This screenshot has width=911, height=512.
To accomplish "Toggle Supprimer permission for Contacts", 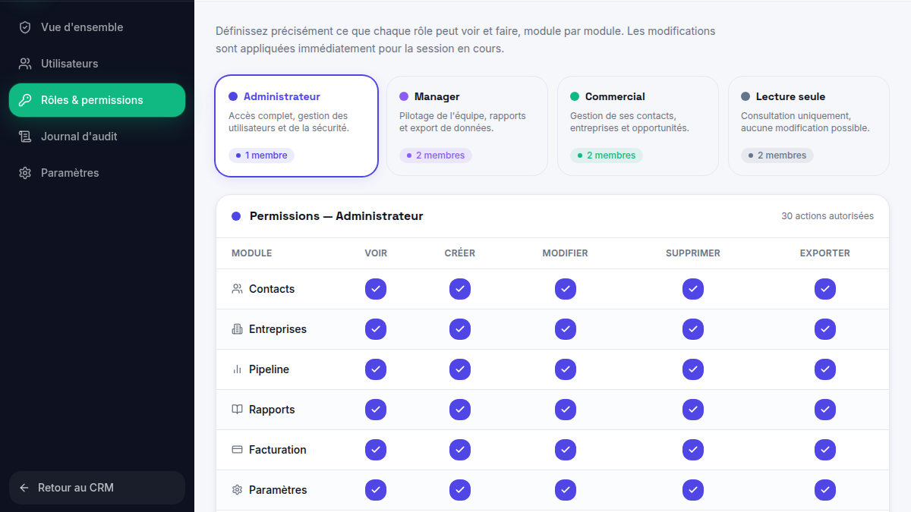I will (x=693, y=289).
